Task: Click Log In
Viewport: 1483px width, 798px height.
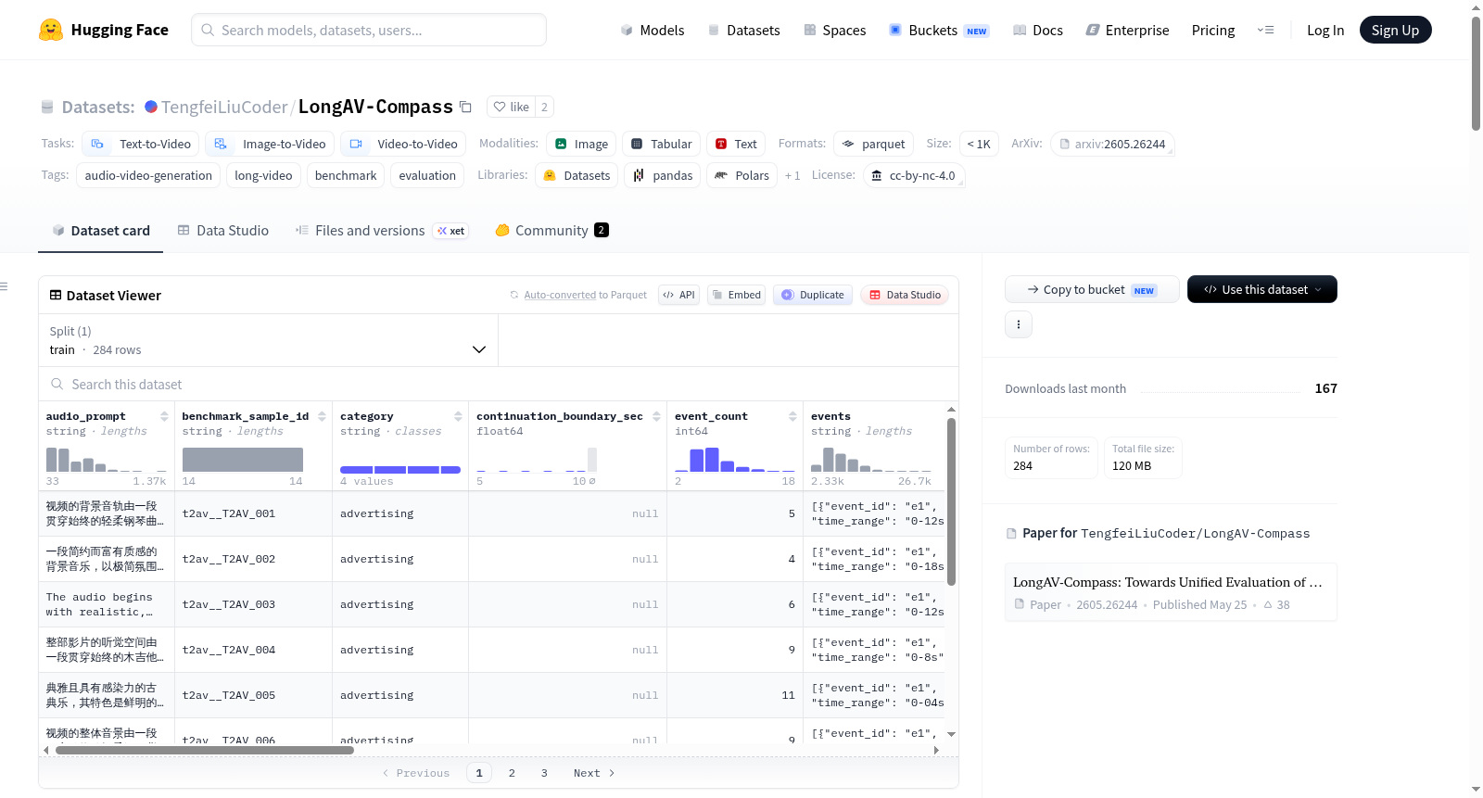Action: point(1325,30)
